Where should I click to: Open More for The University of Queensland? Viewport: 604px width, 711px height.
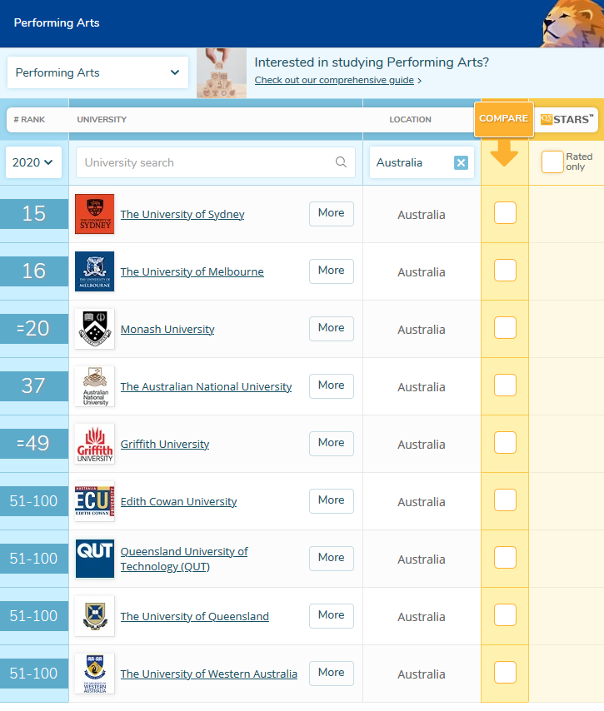coord(332,616)
